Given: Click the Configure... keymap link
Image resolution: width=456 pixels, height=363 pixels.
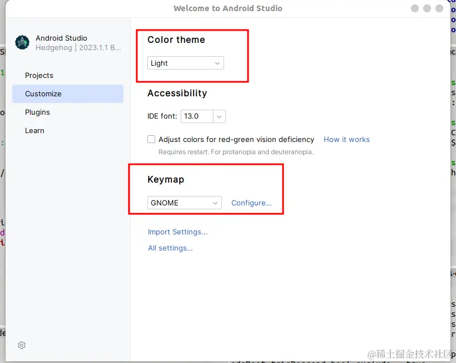Looking at the screenshot, I should [x=251, y=203].
